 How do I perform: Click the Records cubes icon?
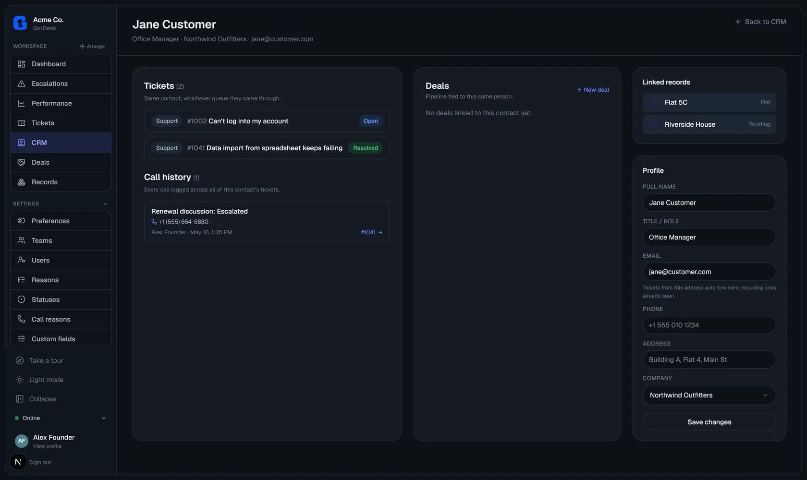point(21,182)
